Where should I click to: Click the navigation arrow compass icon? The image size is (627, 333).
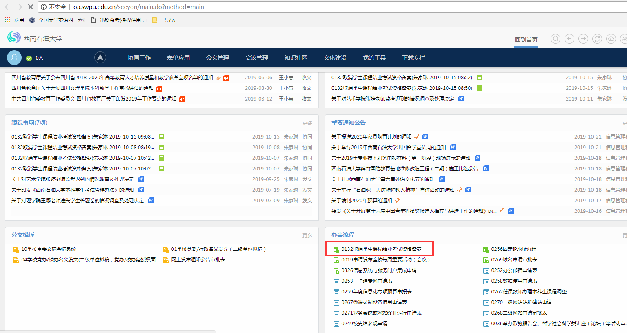100,58
